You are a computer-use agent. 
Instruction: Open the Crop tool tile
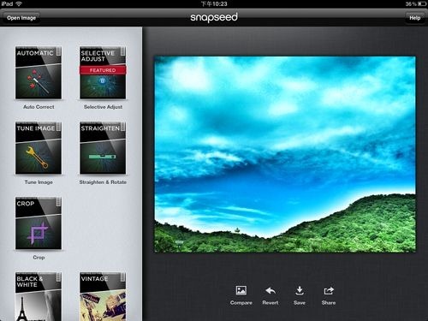tap(39, 223)
